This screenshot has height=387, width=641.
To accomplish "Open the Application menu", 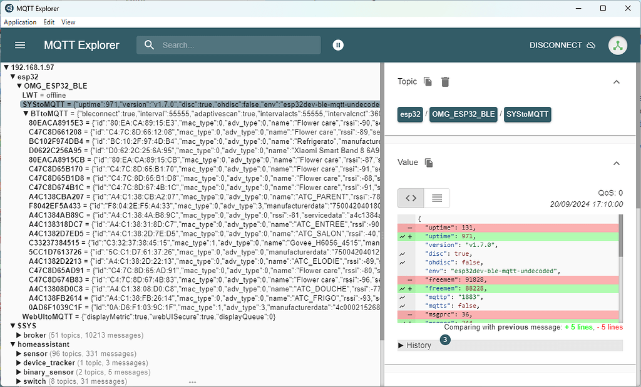I will [x=20, y=22].
